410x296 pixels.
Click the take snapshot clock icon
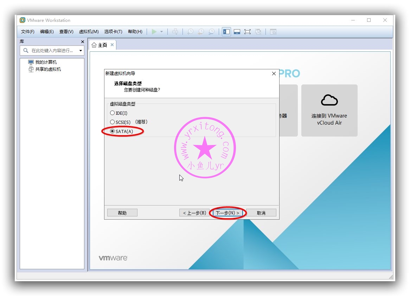pos(190,32)
